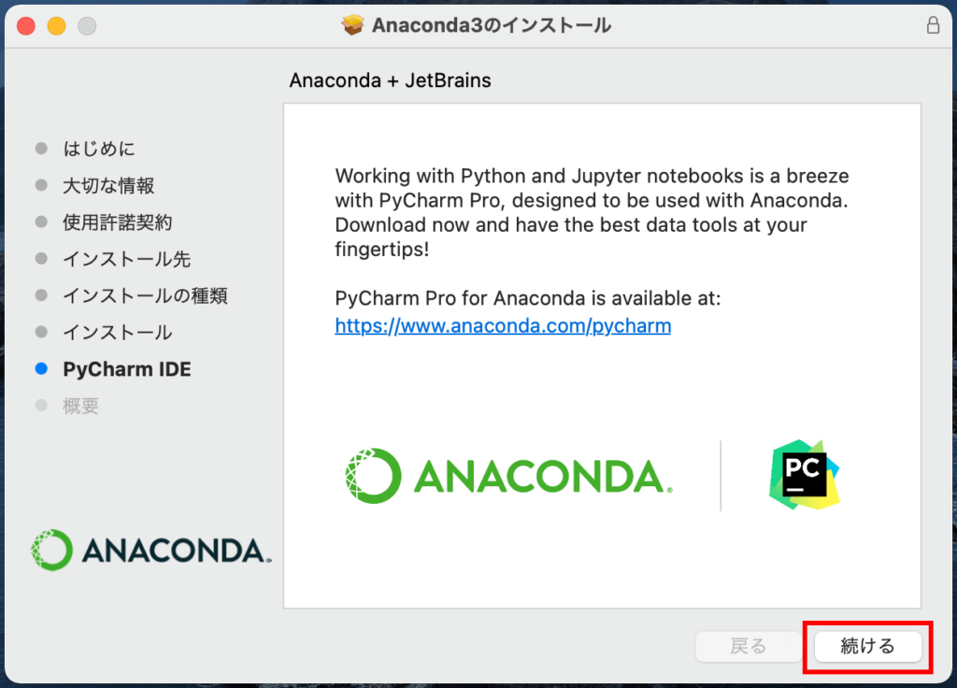Click the green Anaconda logo in center panel
957x688 pixels.
pyautogui.click(x=506, y=475)
